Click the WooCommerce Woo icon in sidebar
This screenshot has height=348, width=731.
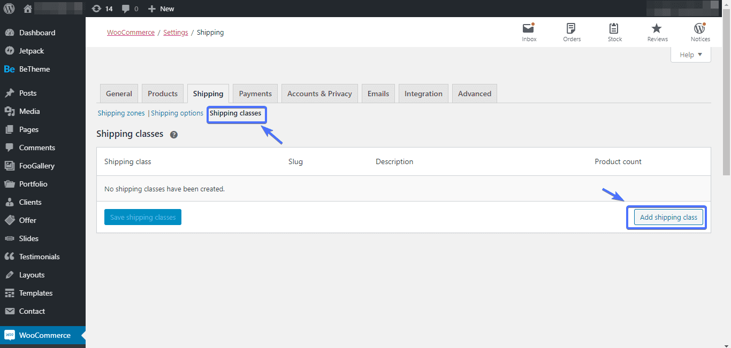[x=9, y=335]
